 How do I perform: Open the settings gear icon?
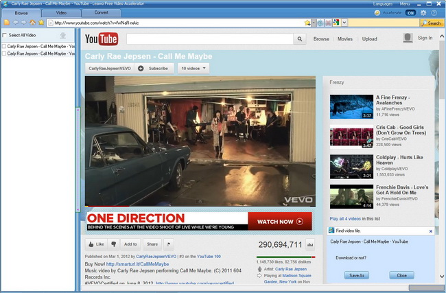coord(423,13)
